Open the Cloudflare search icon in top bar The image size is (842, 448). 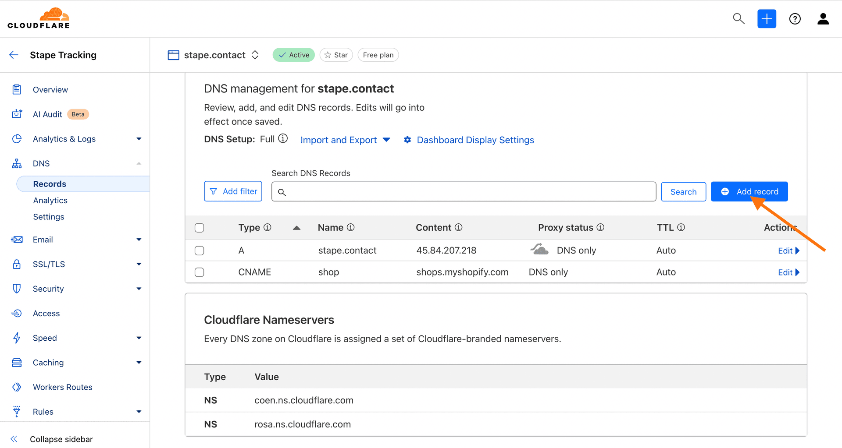[x=739, y=19]
